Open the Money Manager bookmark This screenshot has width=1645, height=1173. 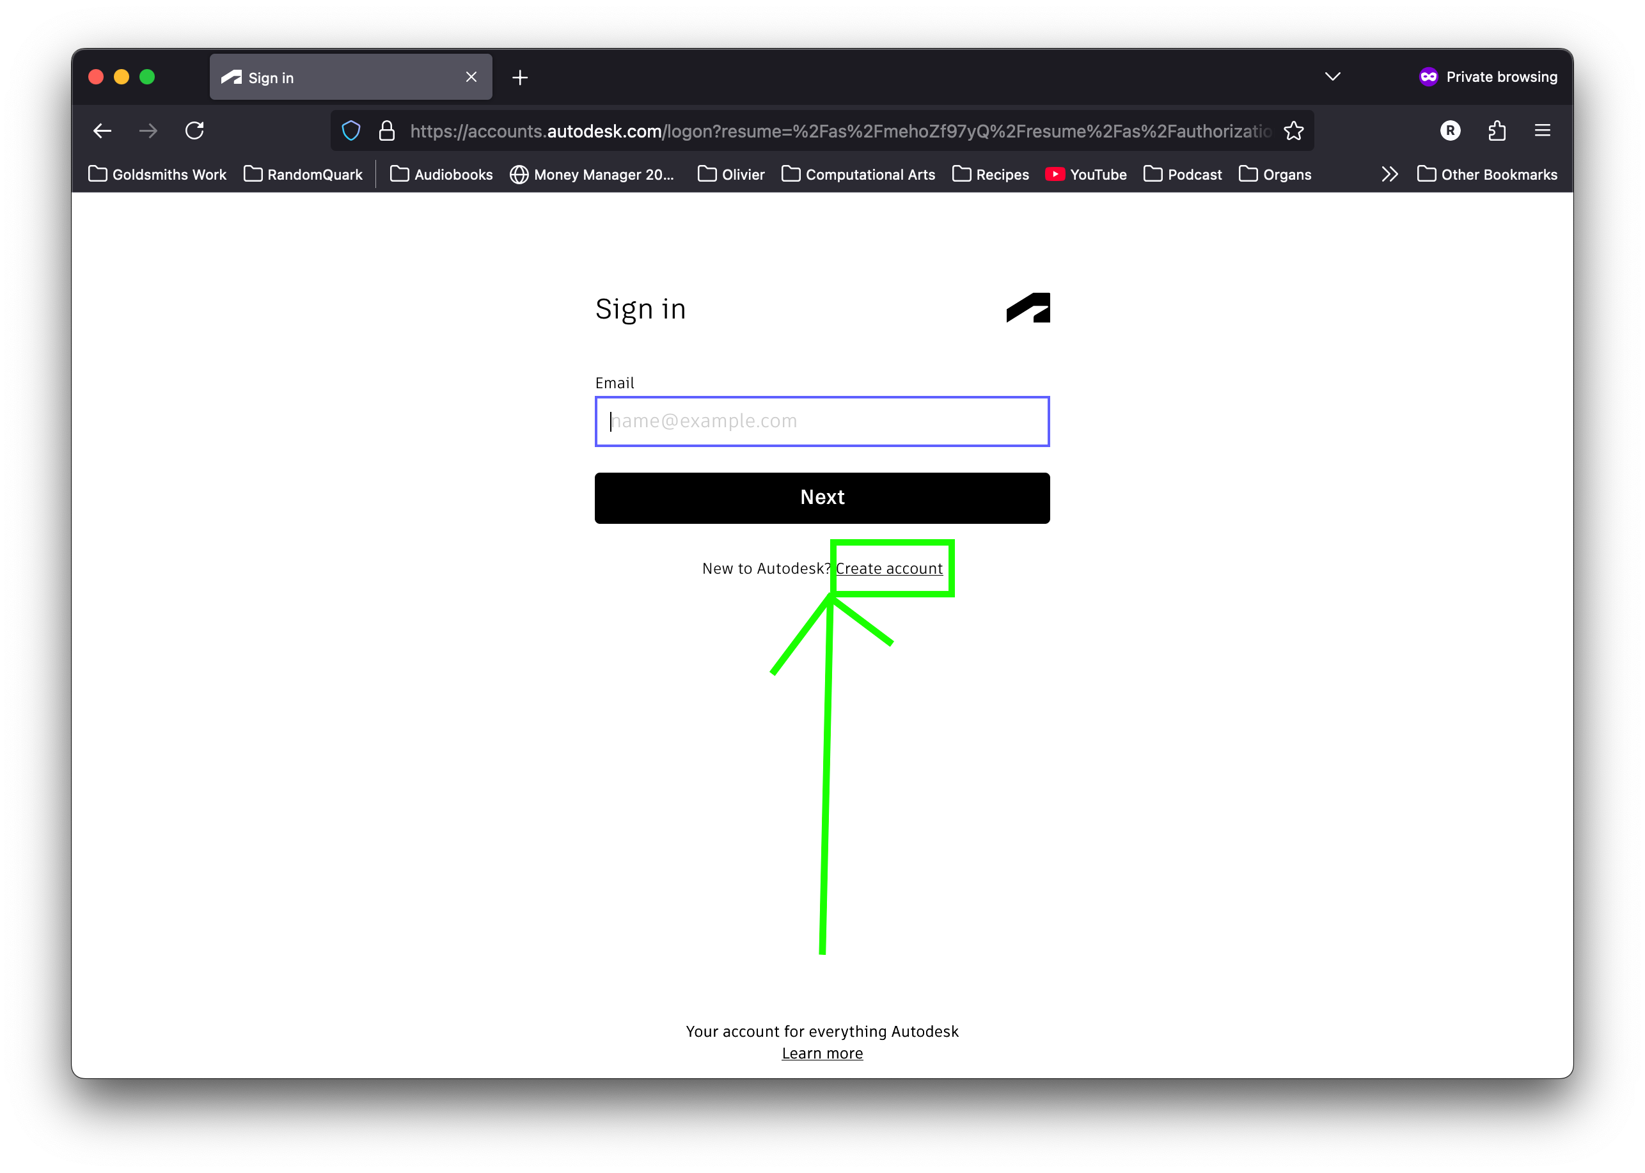click(x=592, y=174)
